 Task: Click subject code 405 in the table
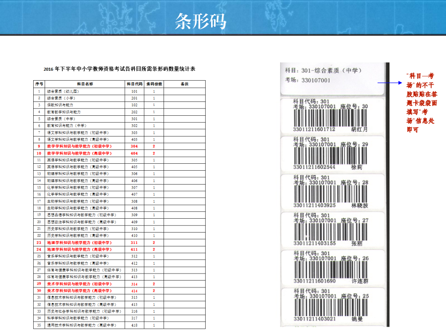click(x=134, y=167)
